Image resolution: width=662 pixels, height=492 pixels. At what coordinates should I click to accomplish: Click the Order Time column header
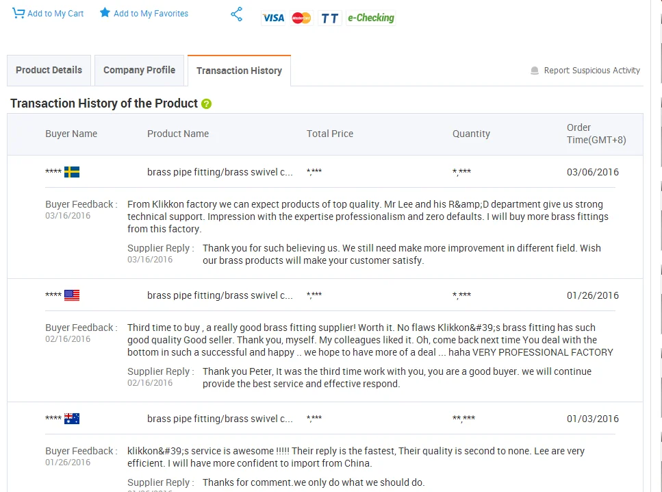(x=596, y=134)
